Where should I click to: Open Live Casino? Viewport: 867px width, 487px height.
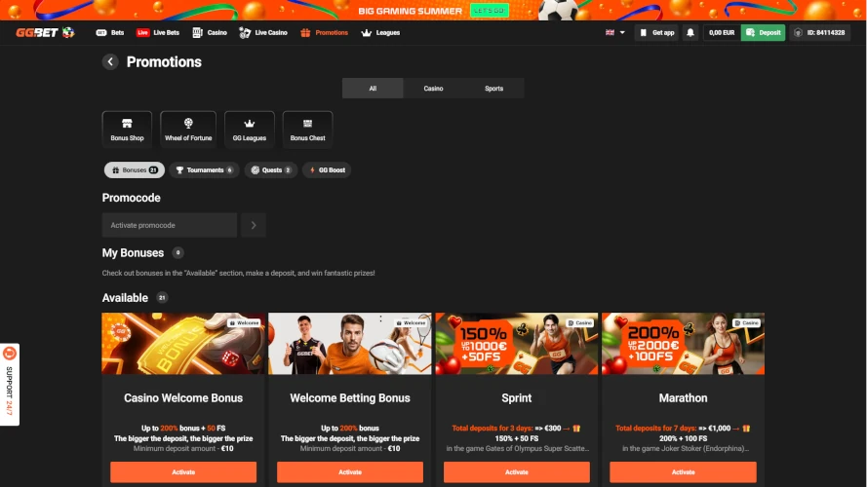[263, 32]
